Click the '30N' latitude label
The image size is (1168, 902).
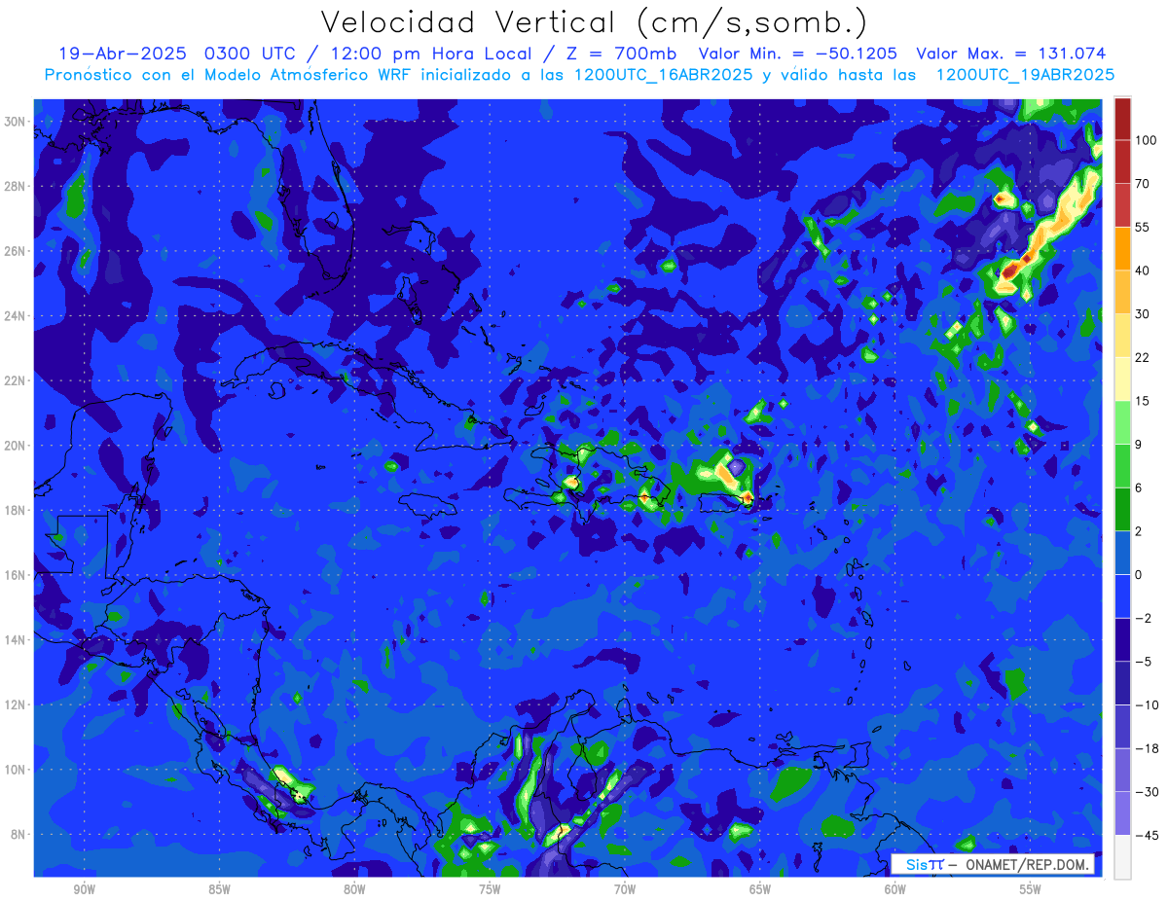(16, 121)
